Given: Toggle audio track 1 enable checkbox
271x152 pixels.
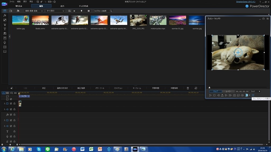Looking at the screenshot, I should 11,109.
